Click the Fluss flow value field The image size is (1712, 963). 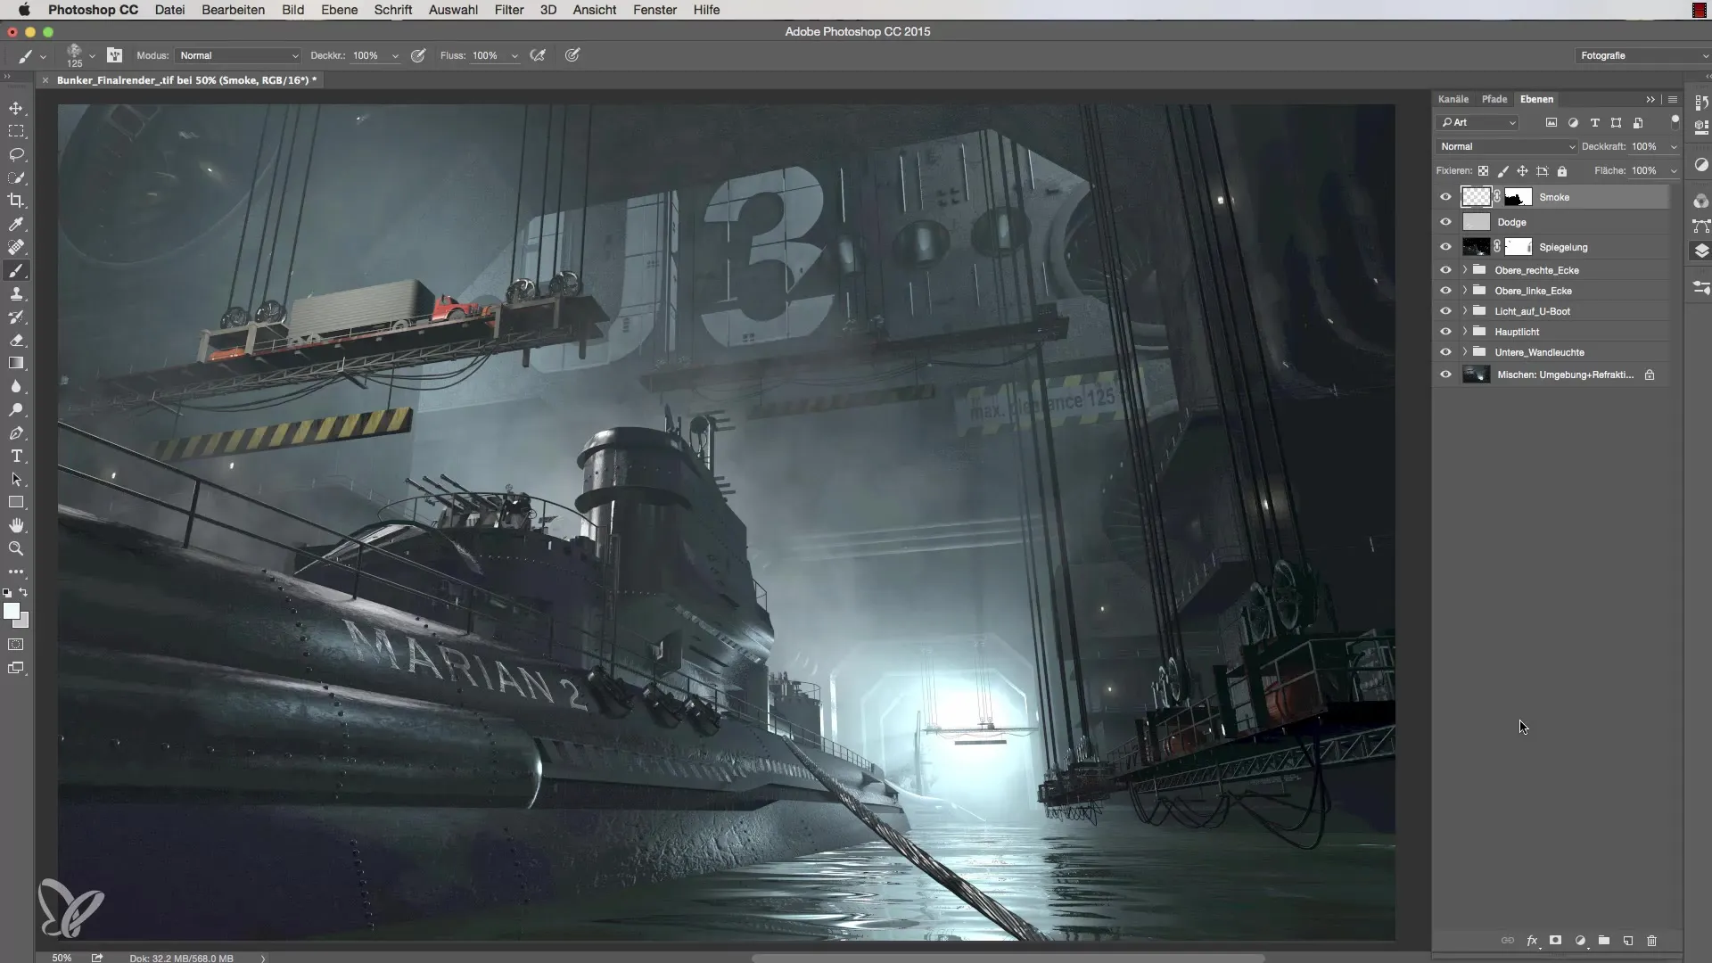pyautogui.click(x=487, y=55)
